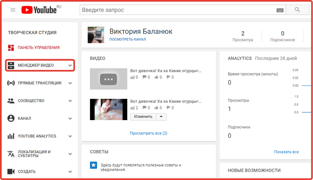Expand the Локализация и субтитры chevron
The height and width of the screenshot is (180, 313).
pyautogui.click(x=70, y=154)
